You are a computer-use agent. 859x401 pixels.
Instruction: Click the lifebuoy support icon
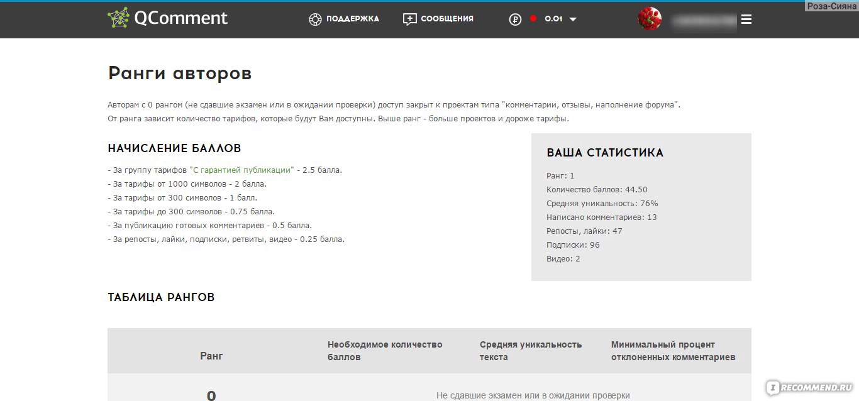[x=315, y=19]
